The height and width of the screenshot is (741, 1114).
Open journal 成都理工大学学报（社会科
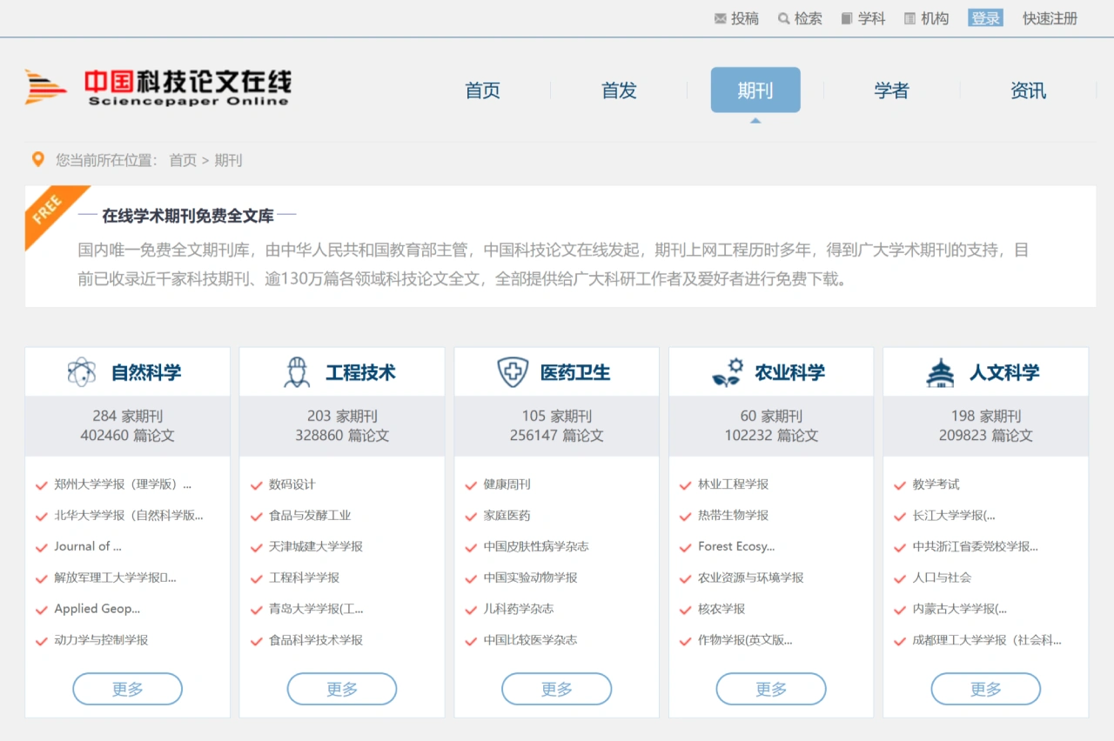[987, 640]
